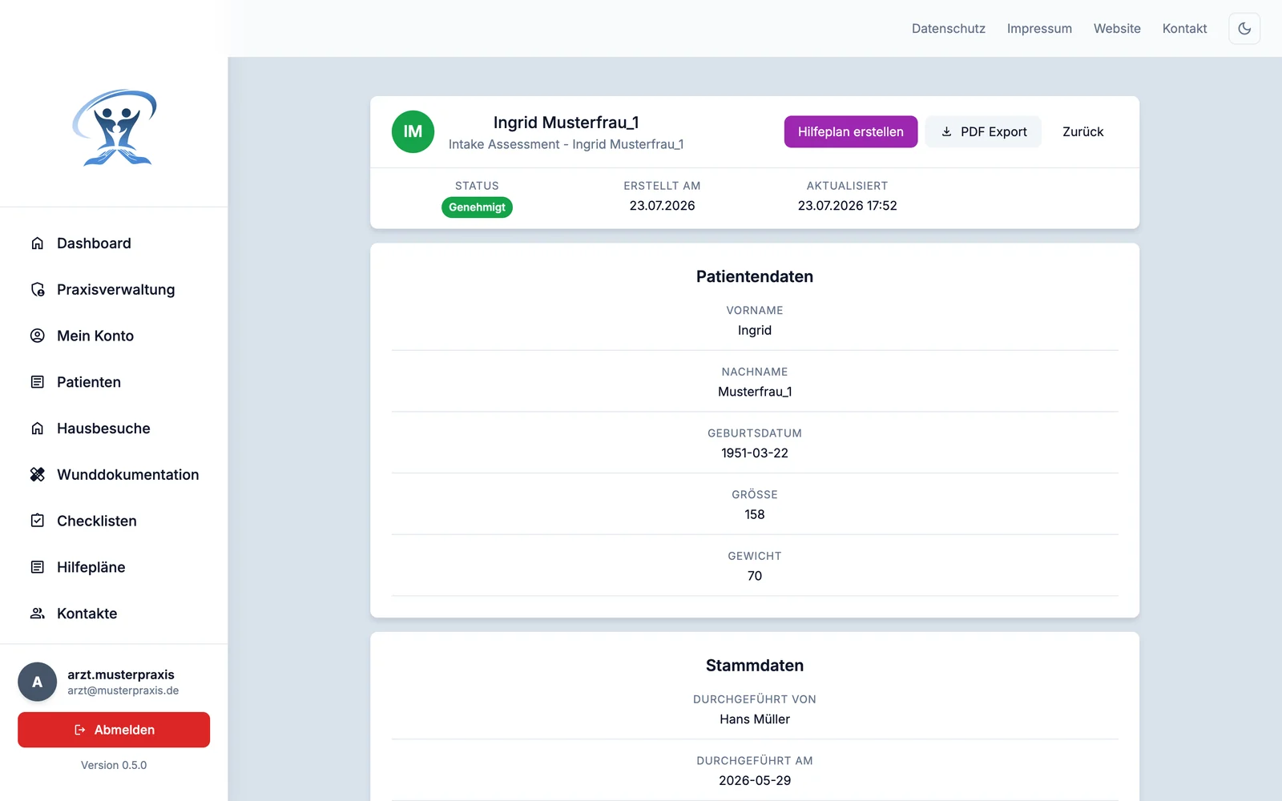The height and width of the screenshot is (801, 1282).
Task: Click the Wunddokumentation bandage icon
Action: click(x=38, y=475)
